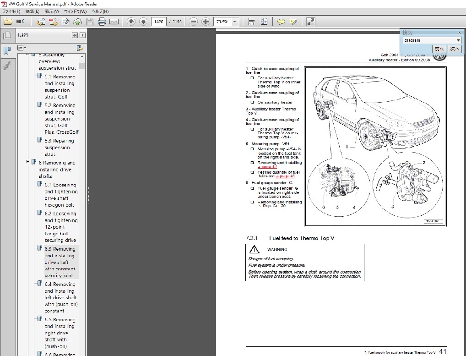Click the find current bookmark icon
The height and width of the screenshot is (356, 466).
tap(79, 48)
